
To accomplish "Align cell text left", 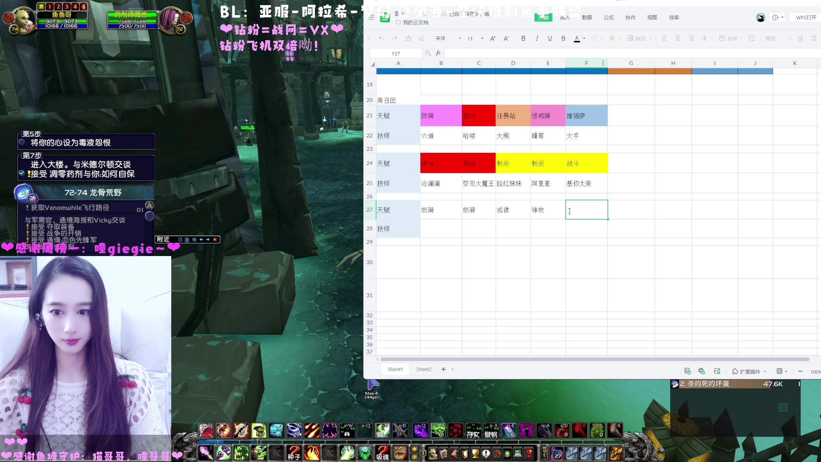I will click(x=664, y=38).
